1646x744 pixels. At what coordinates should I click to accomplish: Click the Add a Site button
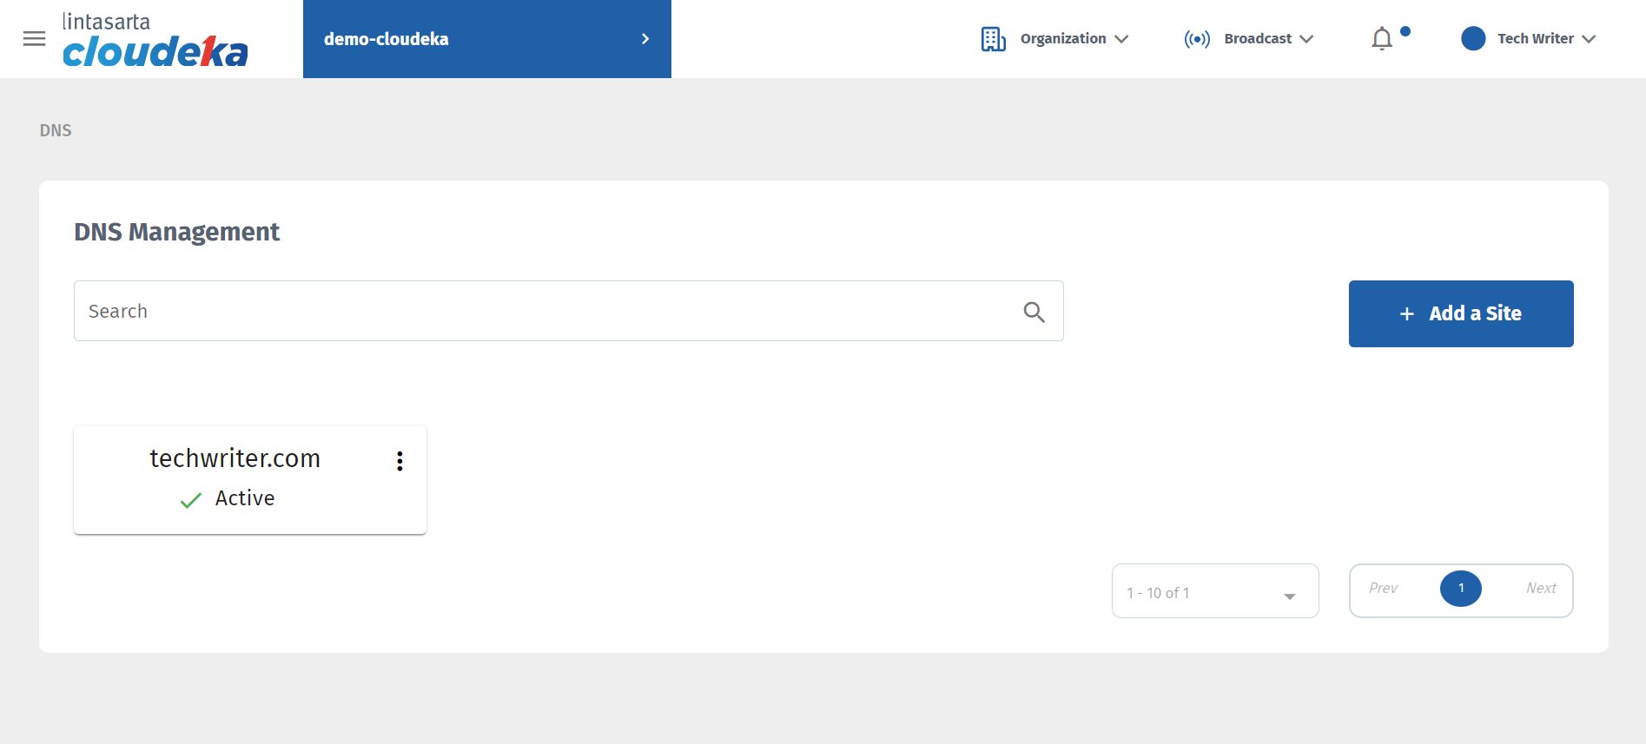pyautogui.click(x=1460, y=313)
